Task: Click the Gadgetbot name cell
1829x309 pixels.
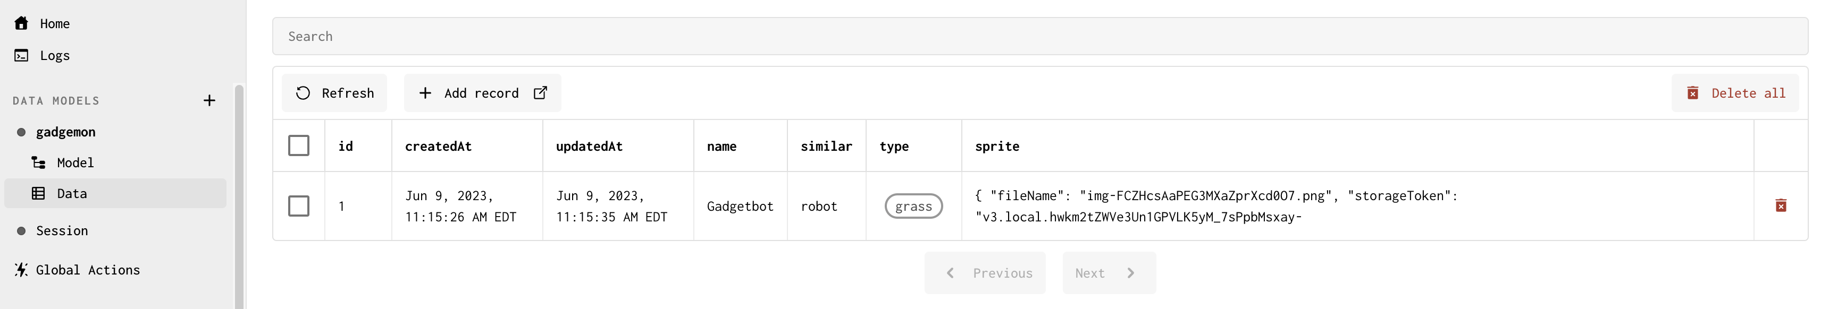Action: (x=740, y=206)
